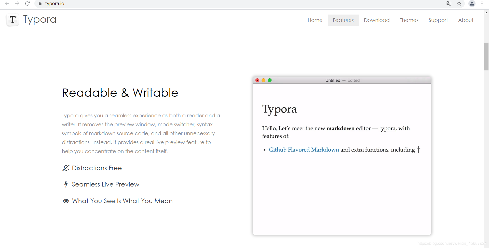Click the Typora brand name link
This screenshot has height=248, width=489.
coord(40,20)
